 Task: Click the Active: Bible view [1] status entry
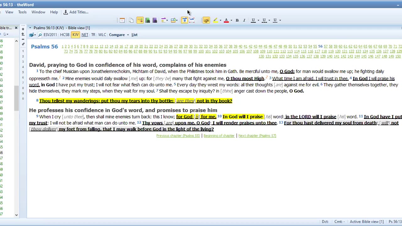pyautogui.click(x=367, y=222)
